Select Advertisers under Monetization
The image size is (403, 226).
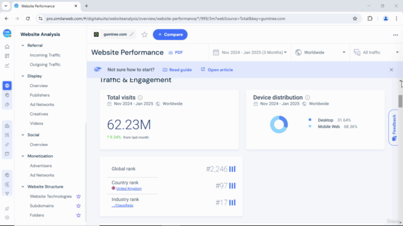click(x=40, y=166)
